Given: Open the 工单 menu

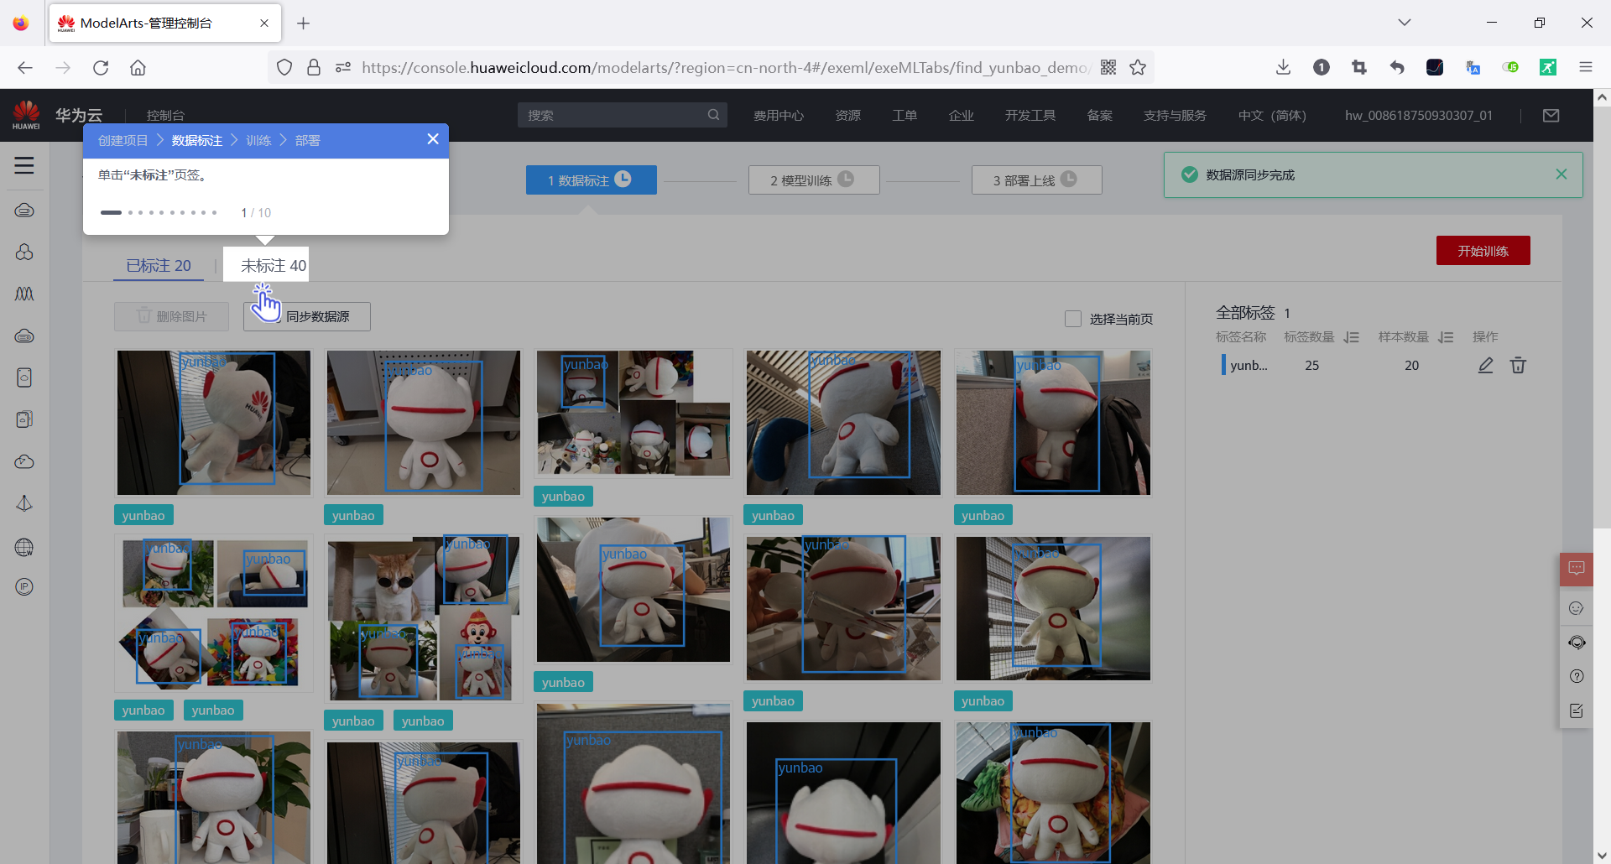Looking at the screenshot, I should pyautogui.click(x=905, y=115).
